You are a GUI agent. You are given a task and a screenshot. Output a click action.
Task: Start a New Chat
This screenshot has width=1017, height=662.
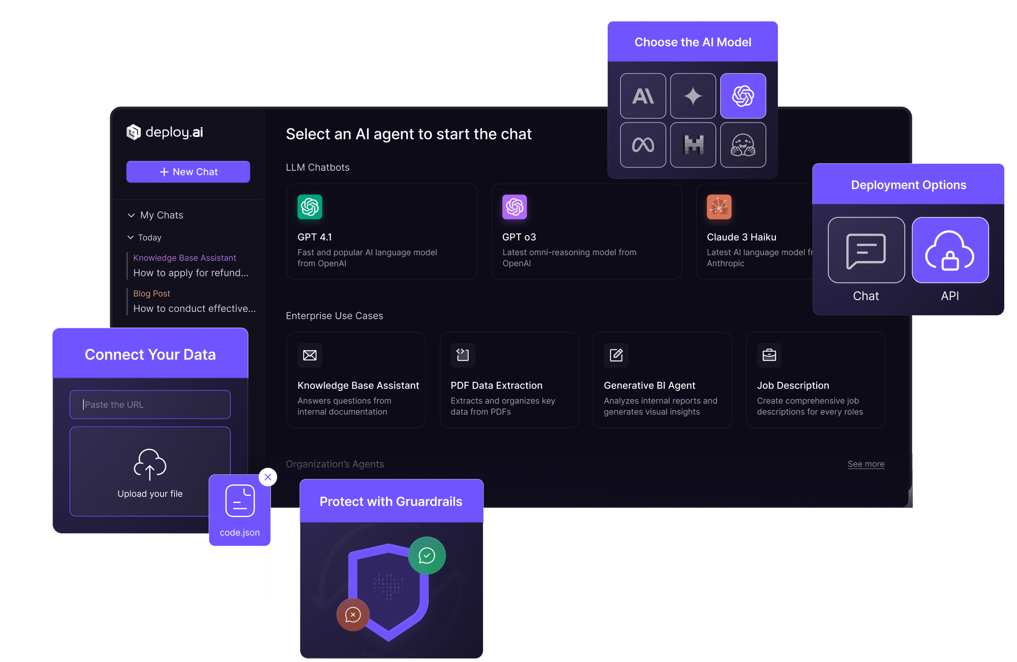click(188, 171)
